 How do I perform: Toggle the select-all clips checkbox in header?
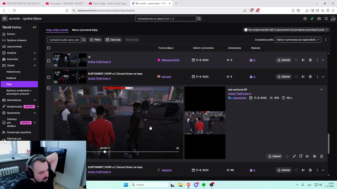tap(48, 48)
